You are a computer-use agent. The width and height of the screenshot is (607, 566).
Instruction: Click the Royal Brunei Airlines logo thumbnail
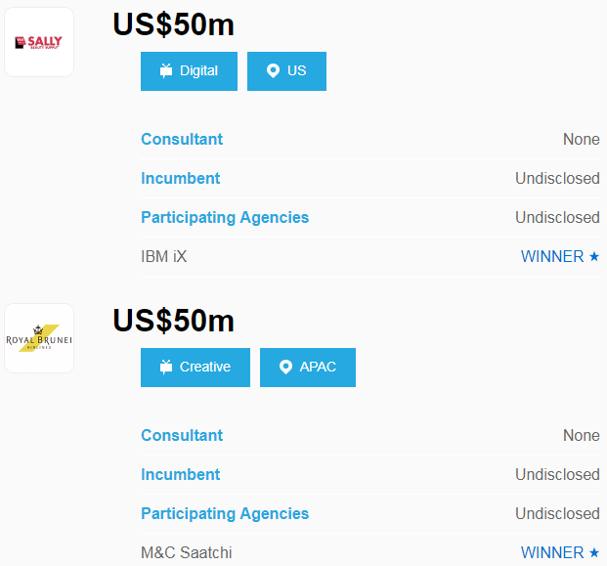coord(39,338)
